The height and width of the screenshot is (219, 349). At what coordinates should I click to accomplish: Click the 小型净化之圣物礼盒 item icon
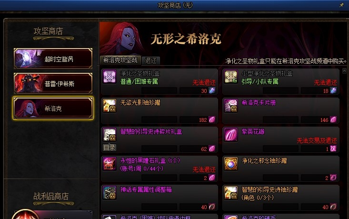click(x=231, y=77)
